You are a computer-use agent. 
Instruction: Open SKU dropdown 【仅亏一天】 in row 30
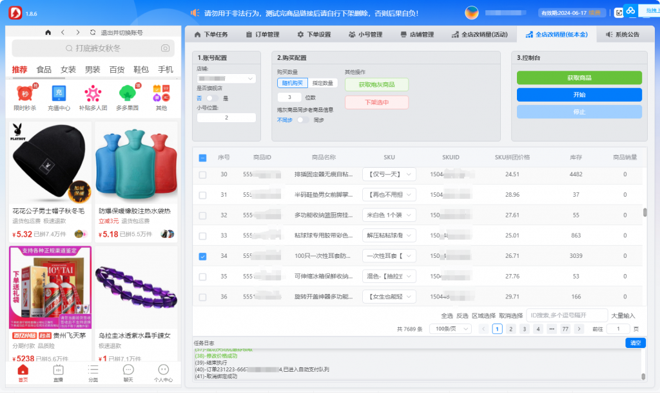(389, 174)
